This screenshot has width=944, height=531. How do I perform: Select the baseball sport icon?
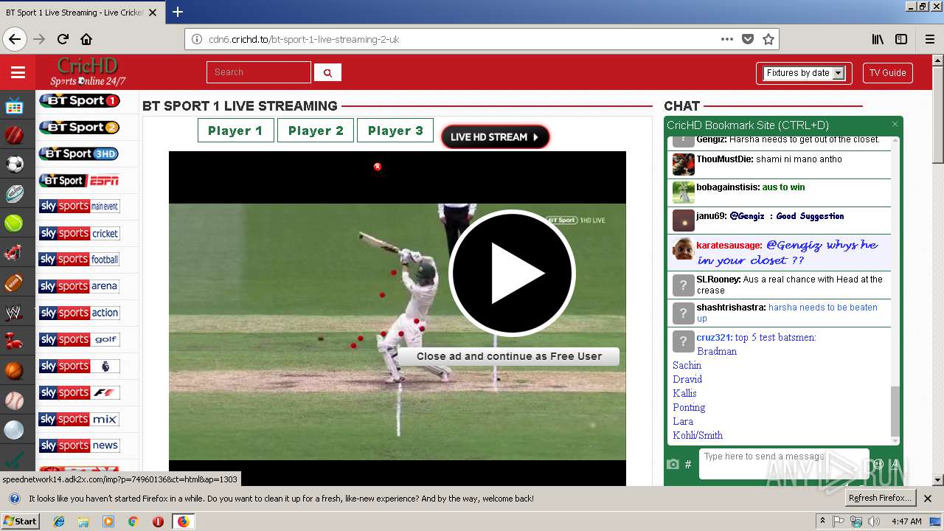pos(14,400)
